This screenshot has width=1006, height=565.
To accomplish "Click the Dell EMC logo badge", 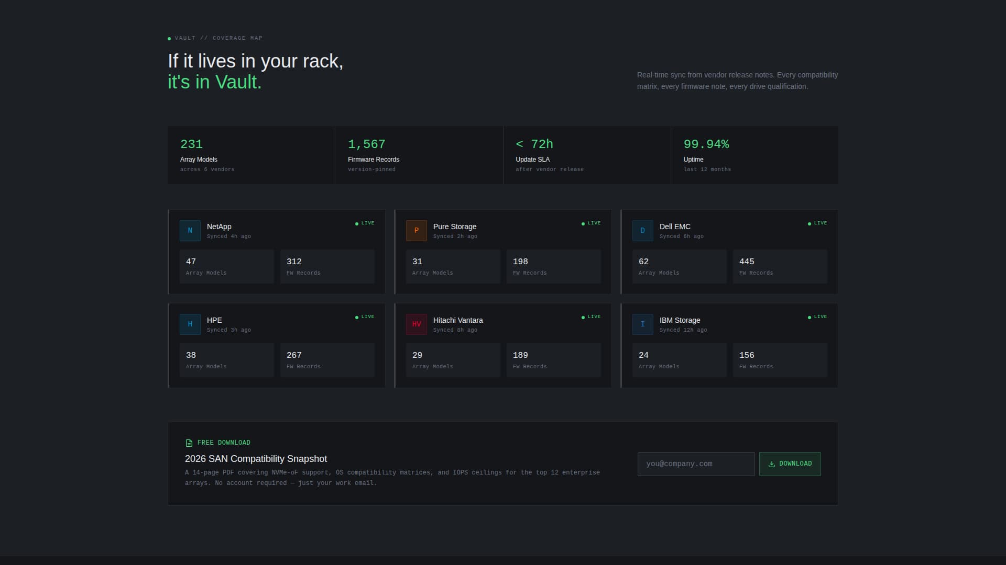I will (642, 231).
